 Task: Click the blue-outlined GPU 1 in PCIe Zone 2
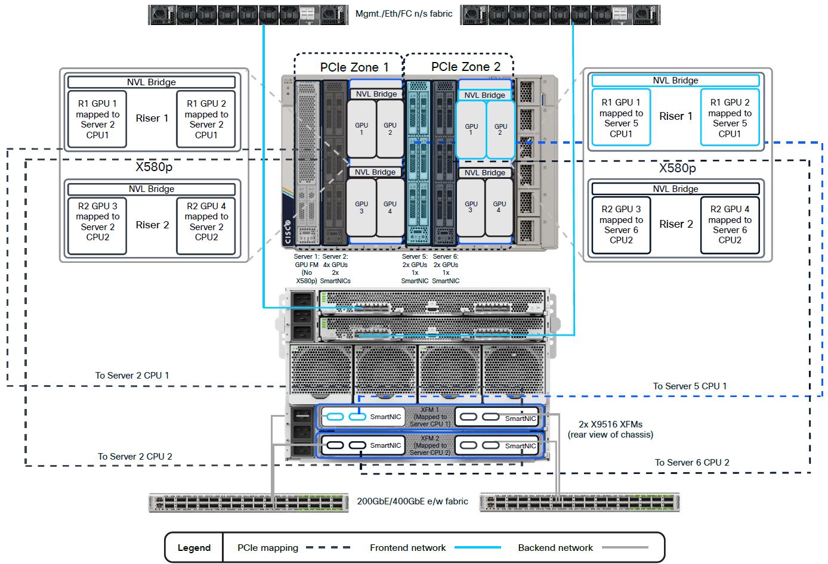tap(471, 129)
